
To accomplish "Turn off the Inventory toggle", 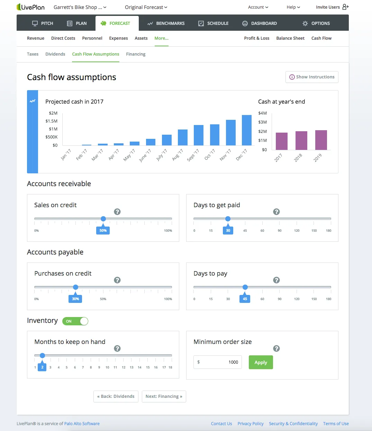I will point(75,321).
